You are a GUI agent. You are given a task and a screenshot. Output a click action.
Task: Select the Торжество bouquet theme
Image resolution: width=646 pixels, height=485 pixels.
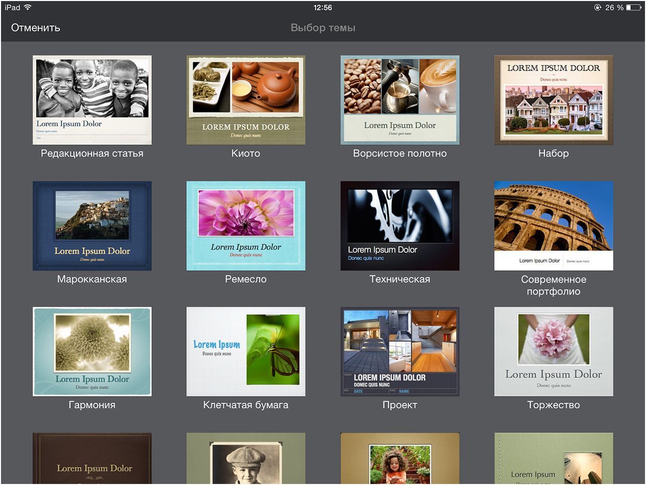point(553,352)
